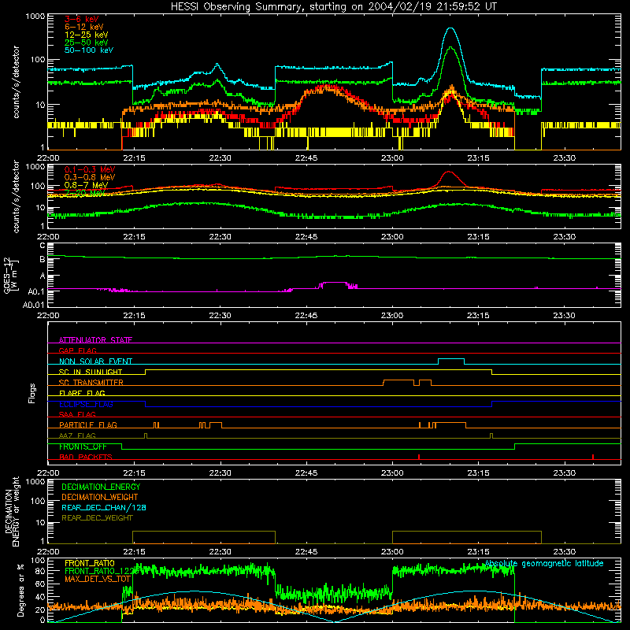Click the DECIMATION_ENERGY legend label

coord(101,487)
